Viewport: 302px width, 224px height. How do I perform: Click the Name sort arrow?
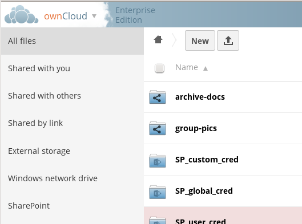[x=206, y=68]
